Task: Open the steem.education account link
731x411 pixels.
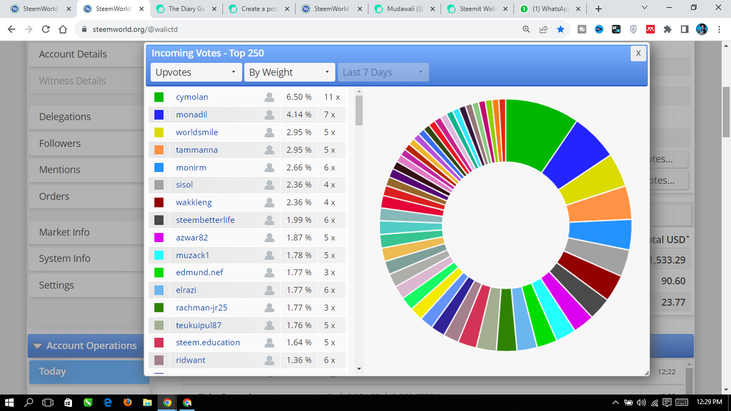Action: coord(208,342)
